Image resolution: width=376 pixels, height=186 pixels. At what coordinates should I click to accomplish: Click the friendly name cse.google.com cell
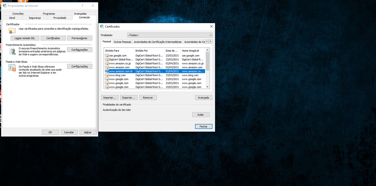[x=191, y=56]
